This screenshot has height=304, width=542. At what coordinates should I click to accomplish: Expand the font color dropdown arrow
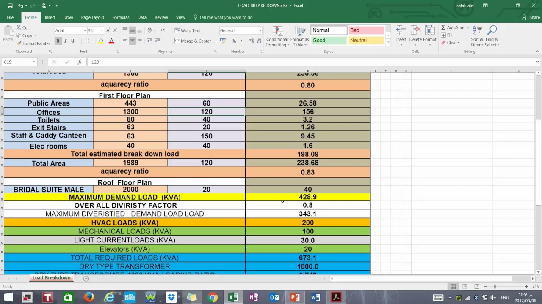pyautogui.click(x=117, y=41)
